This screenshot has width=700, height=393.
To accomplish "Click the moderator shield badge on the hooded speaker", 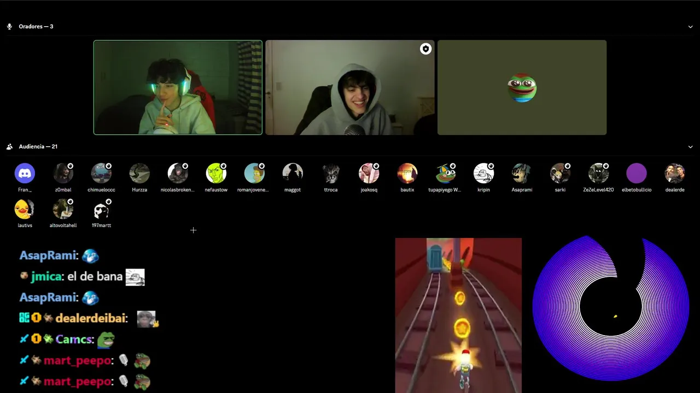I will 425,49.
